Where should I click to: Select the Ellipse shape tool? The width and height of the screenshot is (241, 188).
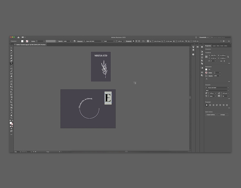click(x=11, y=69)
